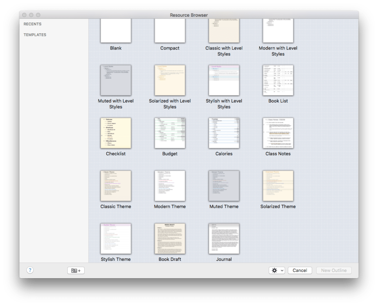The height and width of the screenshot is (306, 378).
Task: Click the camera import icon
Action: tap(75, 270)
